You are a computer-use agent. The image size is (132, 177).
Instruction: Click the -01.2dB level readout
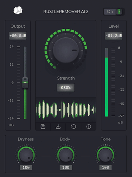(114, 36)
